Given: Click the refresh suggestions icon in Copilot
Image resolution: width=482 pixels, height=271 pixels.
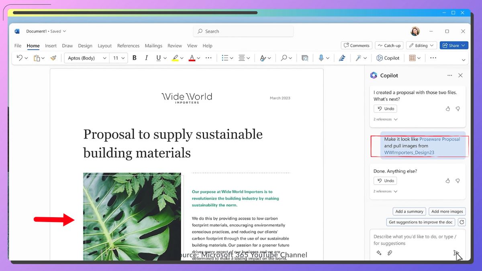Looking at the screenshot, I should pos(462,222).
